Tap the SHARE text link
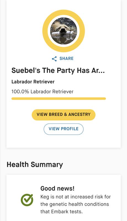The width and height of the screenshot is (127, 221). (67, 59)
